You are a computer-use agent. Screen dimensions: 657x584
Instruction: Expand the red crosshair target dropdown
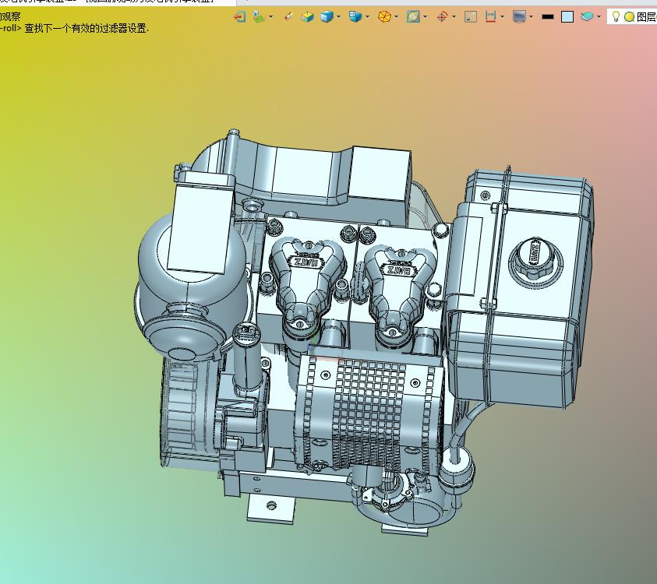point(454,17)
